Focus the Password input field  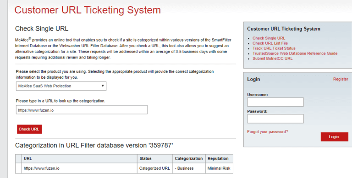275,119
